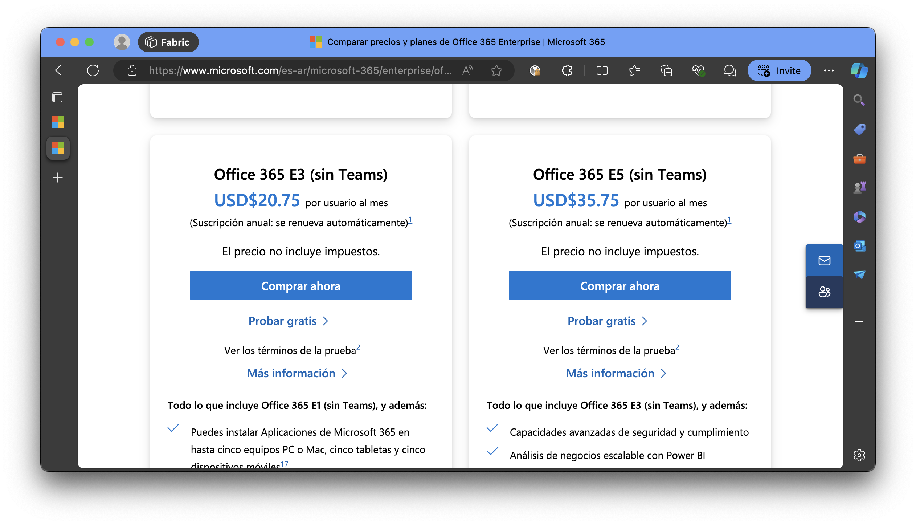Click floating contact sales people button
The height and width of the screenshot is (525, 916).
tap(824, 292)
